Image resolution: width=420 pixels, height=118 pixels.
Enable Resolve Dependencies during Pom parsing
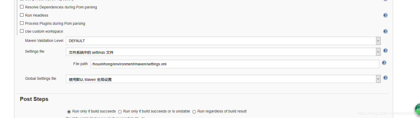(22, 7)
